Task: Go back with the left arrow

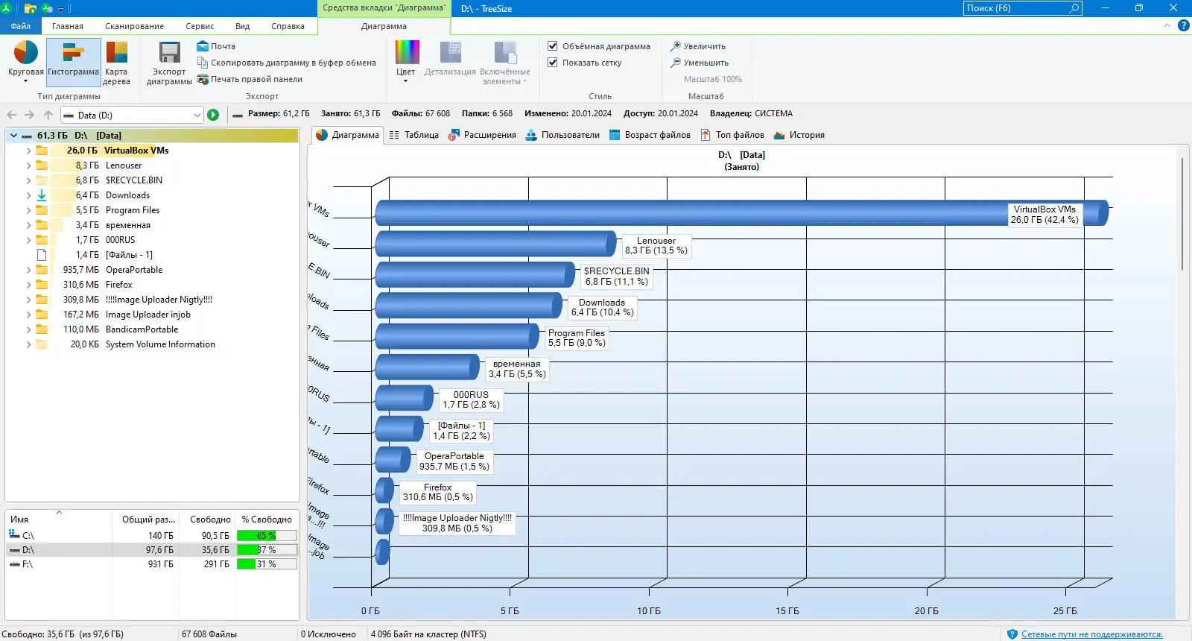Action: click(x=11, y=115)
